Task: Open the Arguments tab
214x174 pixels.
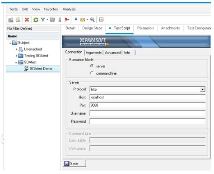Action: (93, 53)
